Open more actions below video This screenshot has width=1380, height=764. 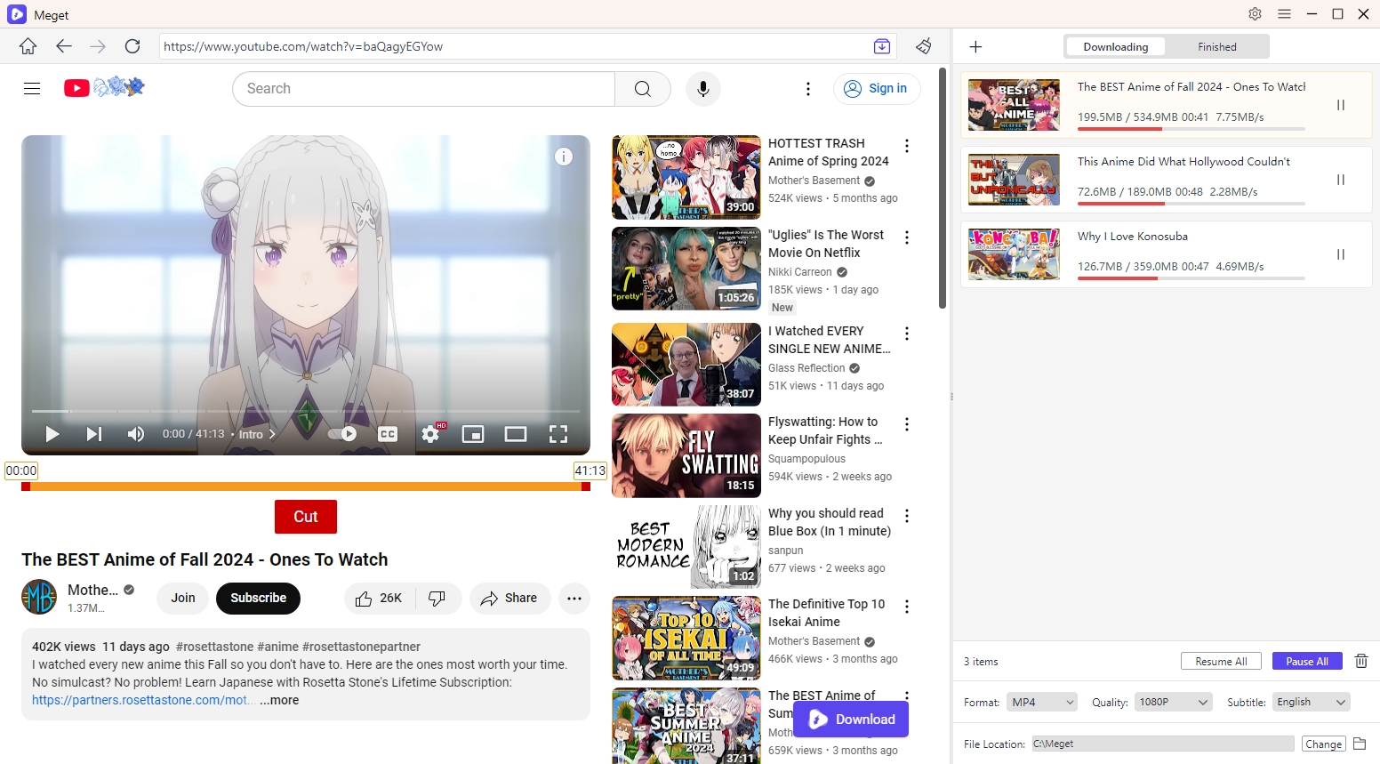574,599
